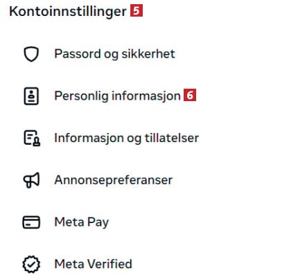This screenshot has height=275, width=289.
Task: Click the Kontoinnstillinger heading
Action: 68,11
